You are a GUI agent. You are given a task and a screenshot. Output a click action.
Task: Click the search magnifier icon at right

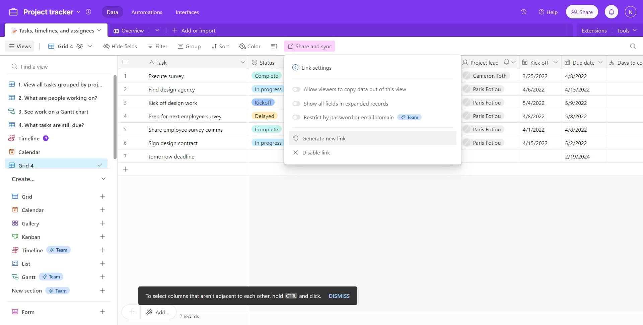633,46
